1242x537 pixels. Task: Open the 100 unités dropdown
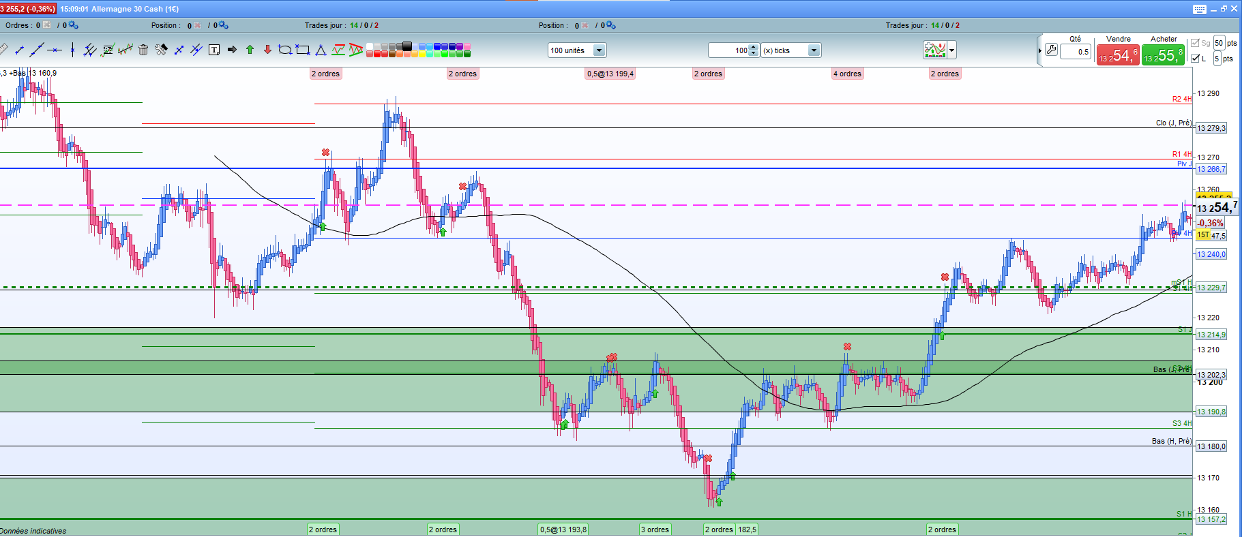(598, 50)
